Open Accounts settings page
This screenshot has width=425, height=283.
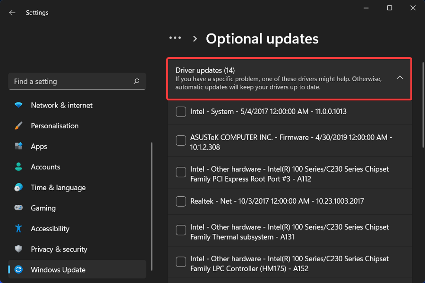[x=77, y=167]
